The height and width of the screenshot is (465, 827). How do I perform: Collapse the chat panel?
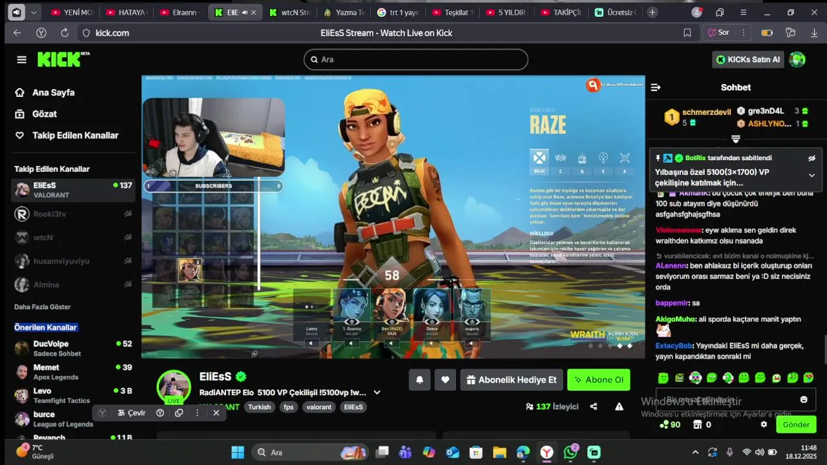(x=656, y=87)
